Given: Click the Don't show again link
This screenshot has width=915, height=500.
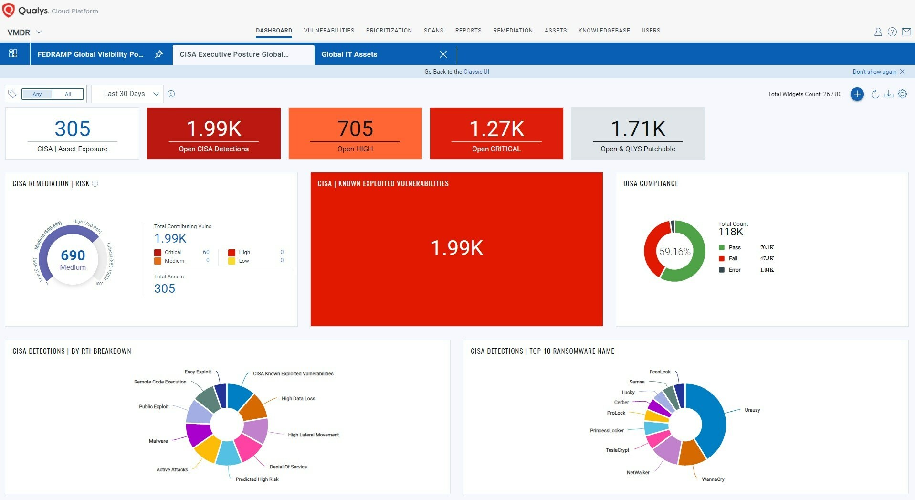Looking at the screenshot, I should (874, 72).
